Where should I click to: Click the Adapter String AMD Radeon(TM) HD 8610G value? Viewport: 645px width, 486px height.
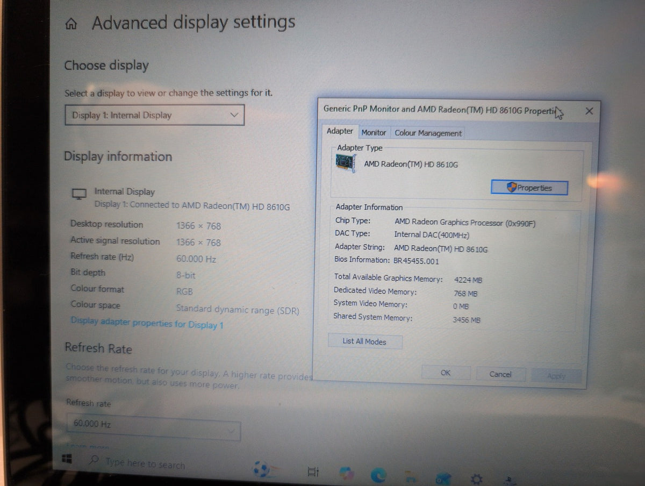[441, 249]
